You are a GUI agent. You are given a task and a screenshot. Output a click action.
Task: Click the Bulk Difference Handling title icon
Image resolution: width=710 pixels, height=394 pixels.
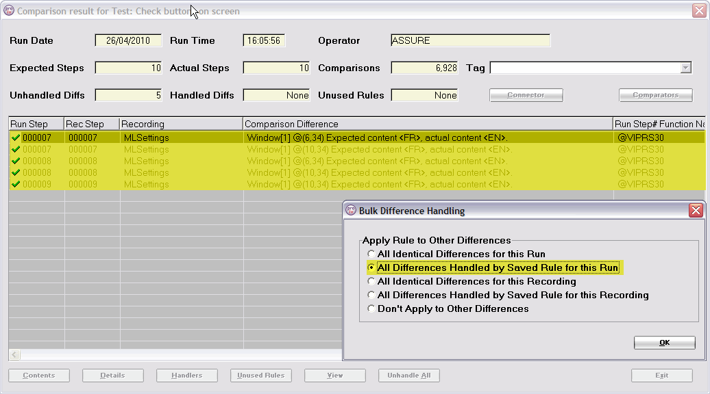tap(351, 210)
